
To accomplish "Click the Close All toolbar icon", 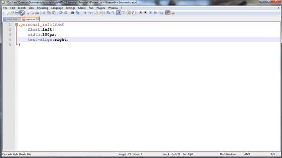I will [x=32, y=13].
